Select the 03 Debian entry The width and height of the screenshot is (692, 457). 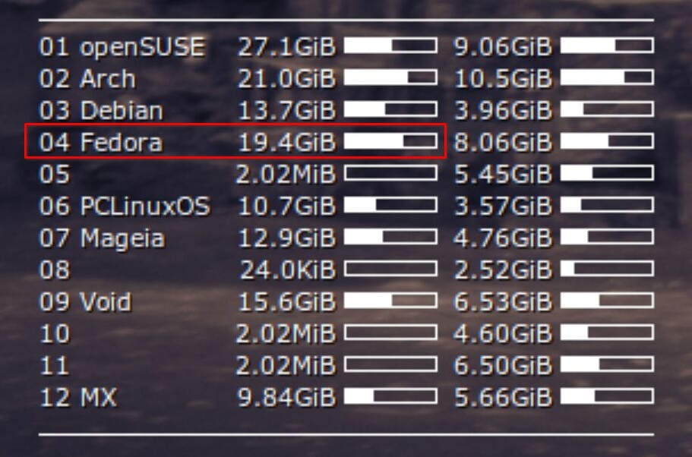[x=101, y=110]
